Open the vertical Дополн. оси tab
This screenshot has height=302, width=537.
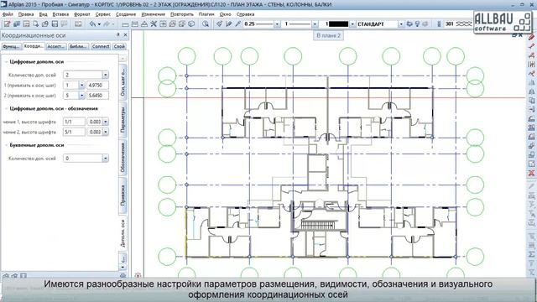123,233
